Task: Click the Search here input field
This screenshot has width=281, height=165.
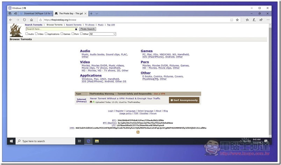Action: click(x=52, y=29)
